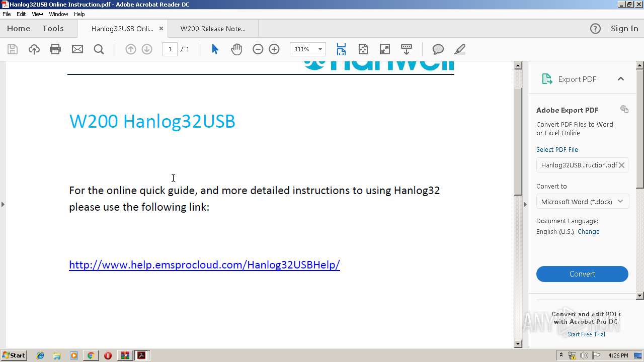Click document scrollbar up arrow
Viewport: 644px width, 362px height.
(x=518, y=65)
